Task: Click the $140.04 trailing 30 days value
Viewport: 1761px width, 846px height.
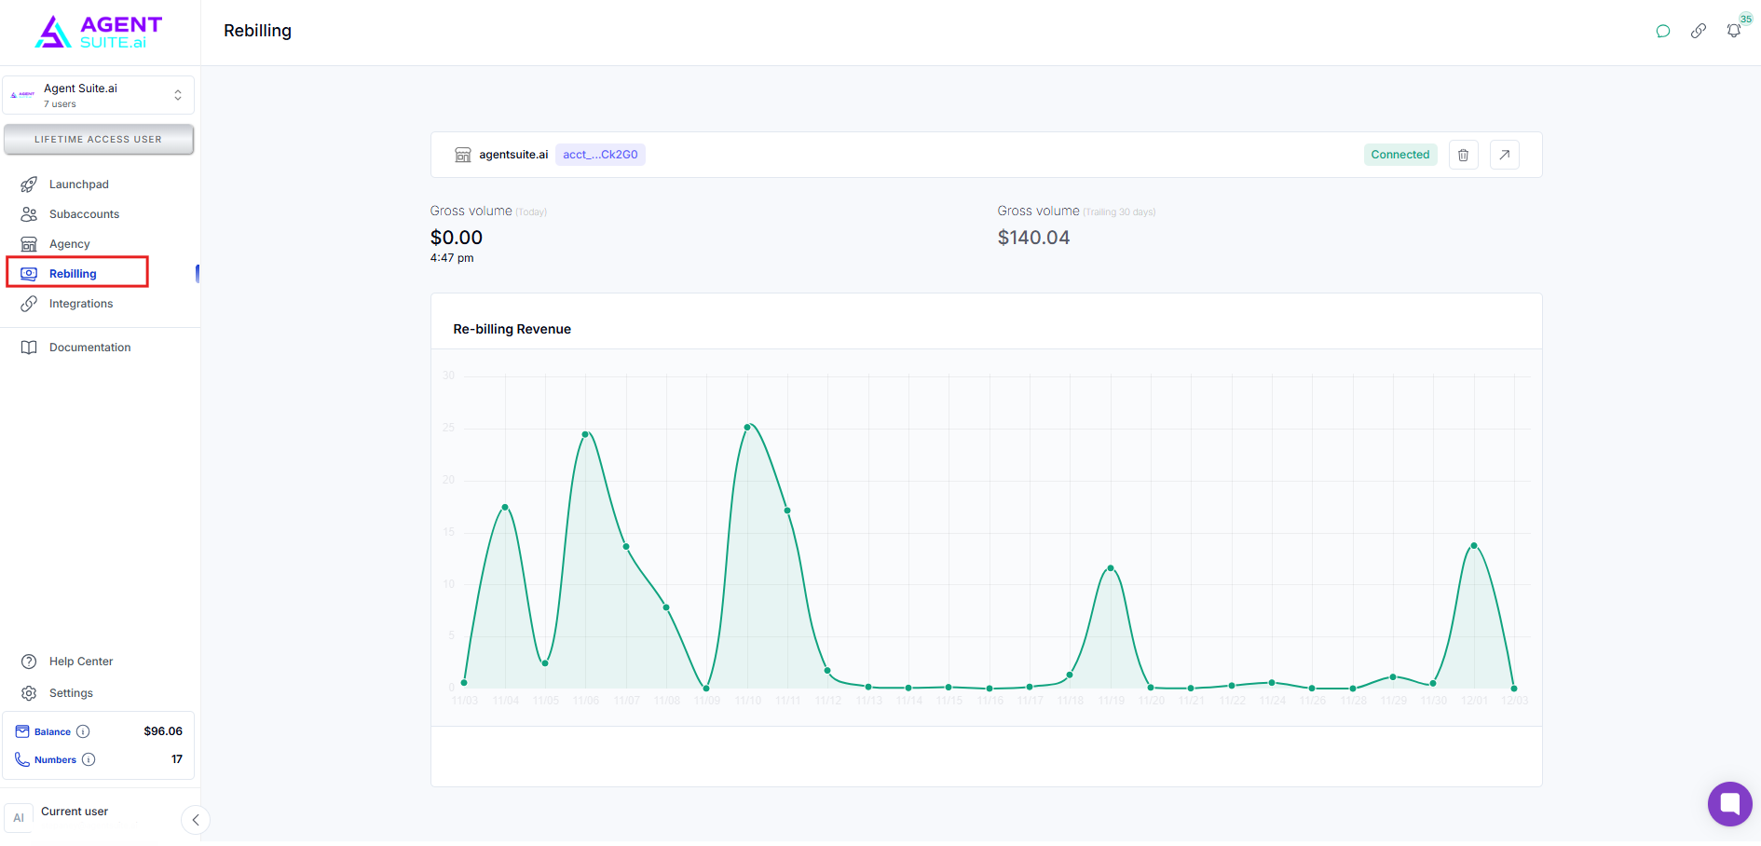Action: tap(1033, 238)
